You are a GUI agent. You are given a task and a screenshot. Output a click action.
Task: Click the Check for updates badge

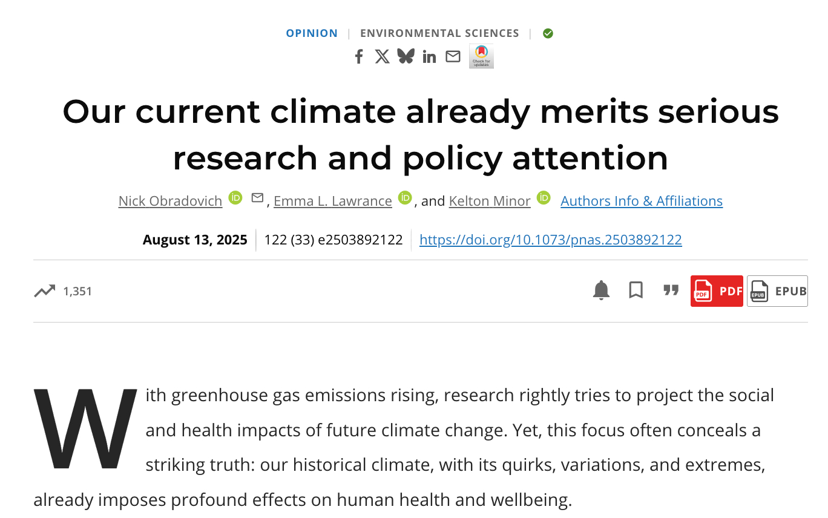[481, 56]
